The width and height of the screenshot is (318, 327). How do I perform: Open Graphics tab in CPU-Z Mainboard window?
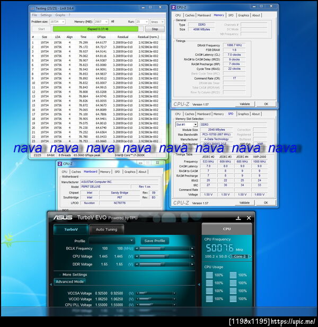click(x=130, y=172)
